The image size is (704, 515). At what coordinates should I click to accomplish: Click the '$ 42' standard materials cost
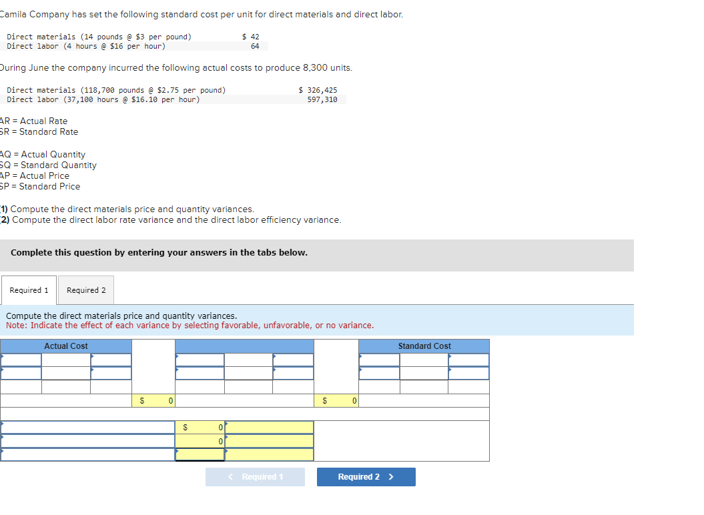coord(250,37)
